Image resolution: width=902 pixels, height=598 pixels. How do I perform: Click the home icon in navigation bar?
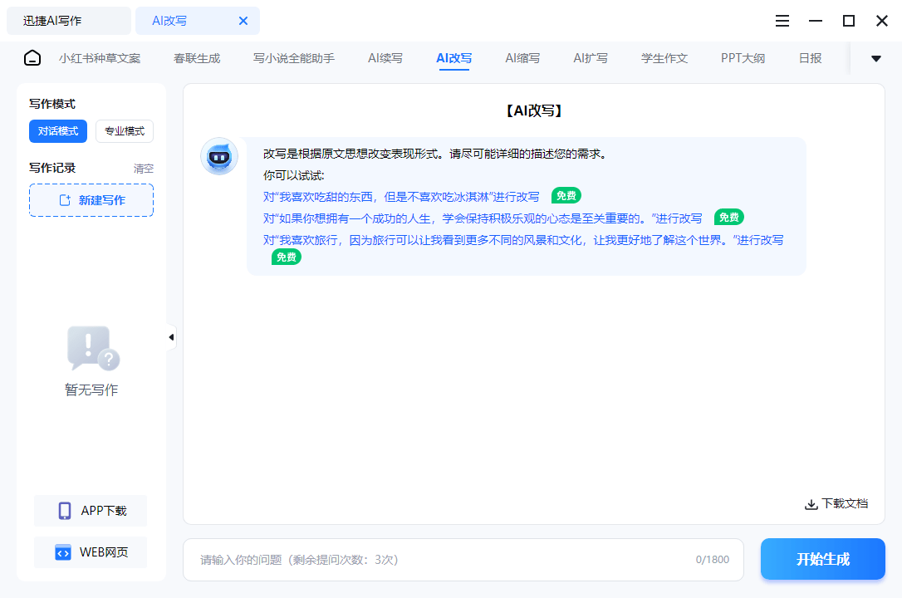(x=32, y=58)
